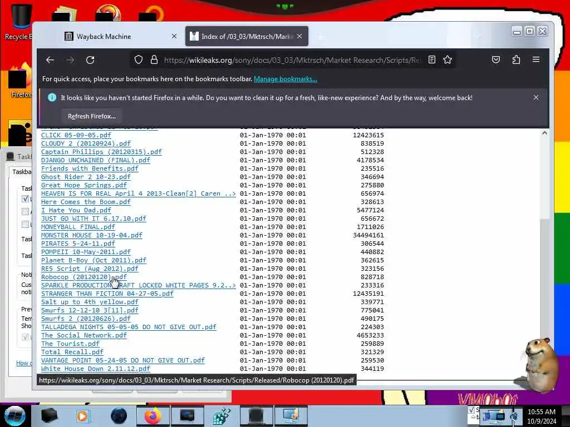
Task: Close the Index of /03_03 tab
Action: pyautogui.click(x=299, y=36)
